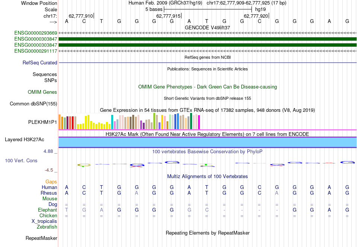
Task: Click the RefSeq genes from NCBI title
Action: (207, 57)
